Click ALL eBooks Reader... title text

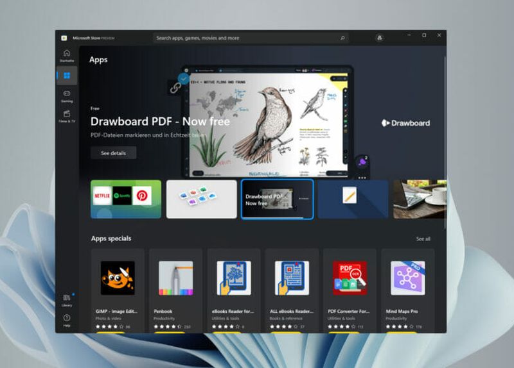tap(292, 312)
